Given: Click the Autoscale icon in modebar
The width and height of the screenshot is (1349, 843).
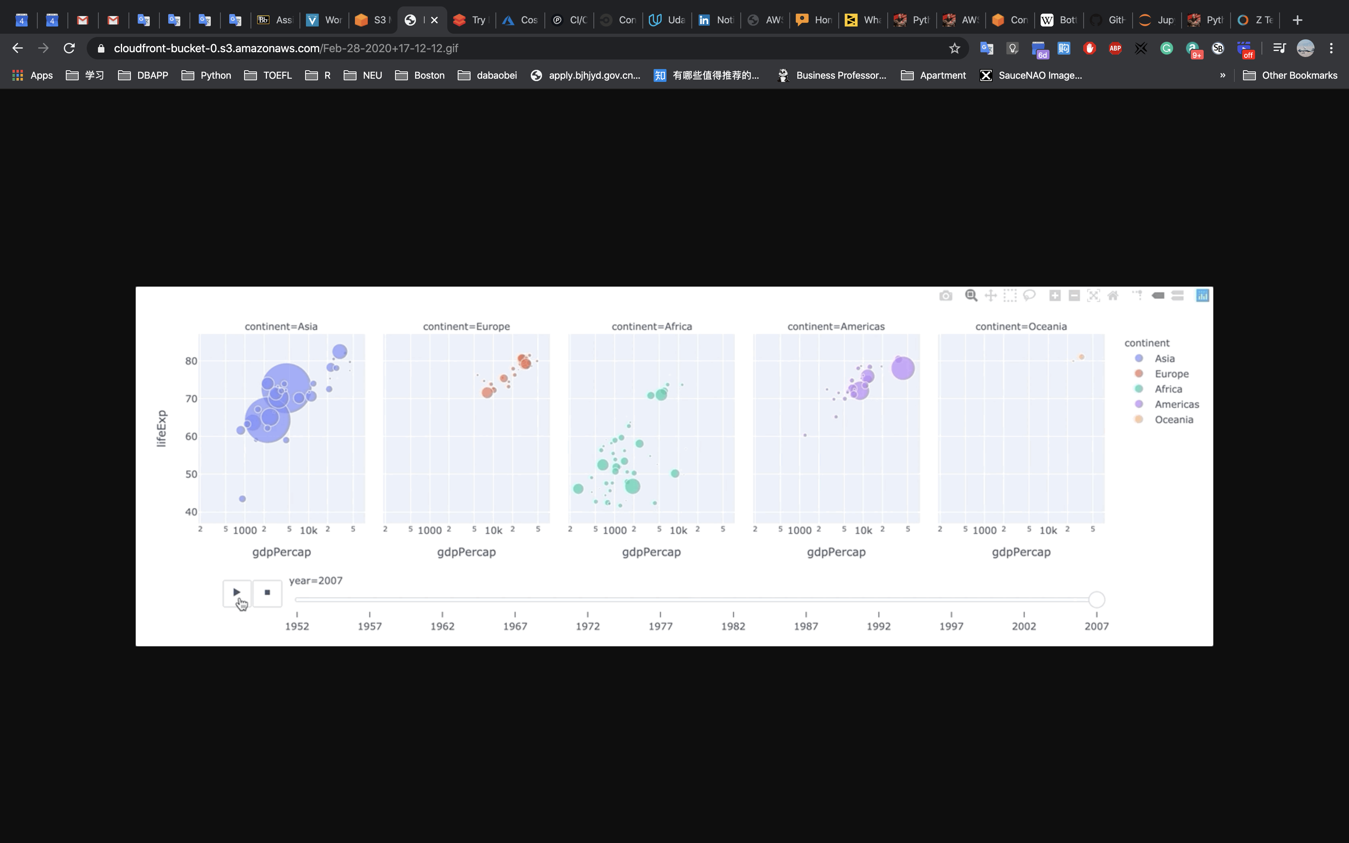Looking at the screenshot, I should tap(1094, 295).
